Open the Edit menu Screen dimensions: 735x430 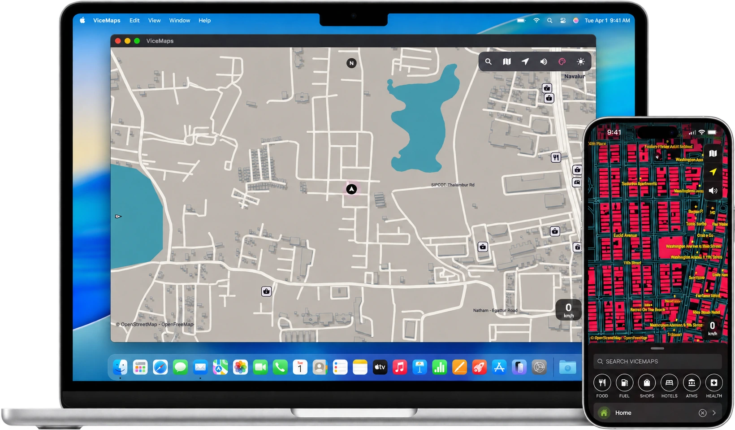click(x=134, y=20)
